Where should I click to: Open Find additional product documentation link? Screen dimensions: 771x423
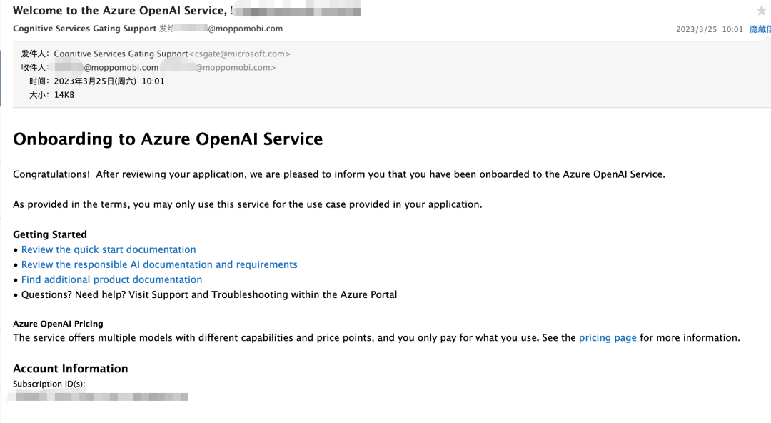(x=111, y=279)
